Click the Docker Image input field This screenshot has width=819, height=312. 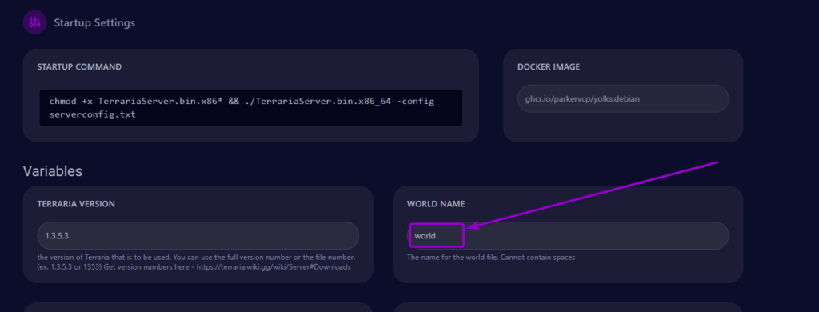[622, 98]
